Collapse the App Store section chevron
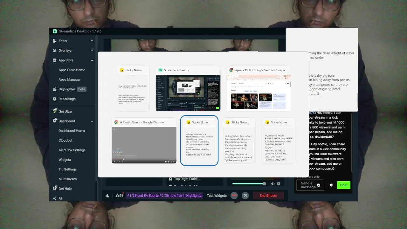This screenshot has height=229, width=407. (92, 60)
